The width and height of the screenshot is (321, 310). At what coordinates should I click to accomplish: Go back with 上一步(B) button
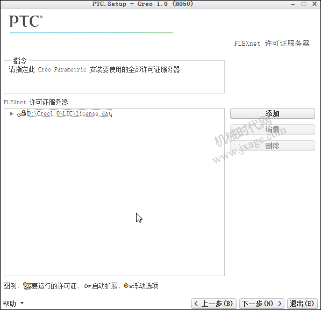point(214,304)
